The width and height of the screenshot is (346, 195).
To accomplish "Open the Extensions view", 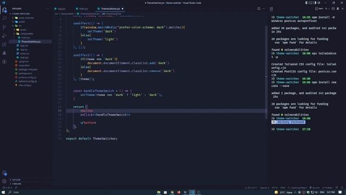I will pos(4,44).
